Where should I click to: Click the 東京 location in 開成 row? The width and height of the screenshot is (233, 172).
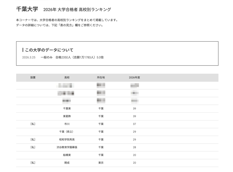tap(101, 163)
